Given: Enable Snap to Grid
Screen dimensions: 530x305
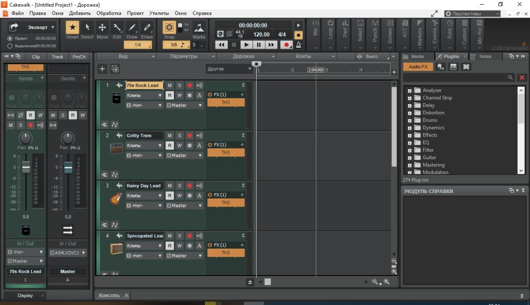Looking at the screenshot, I should 169,28.
